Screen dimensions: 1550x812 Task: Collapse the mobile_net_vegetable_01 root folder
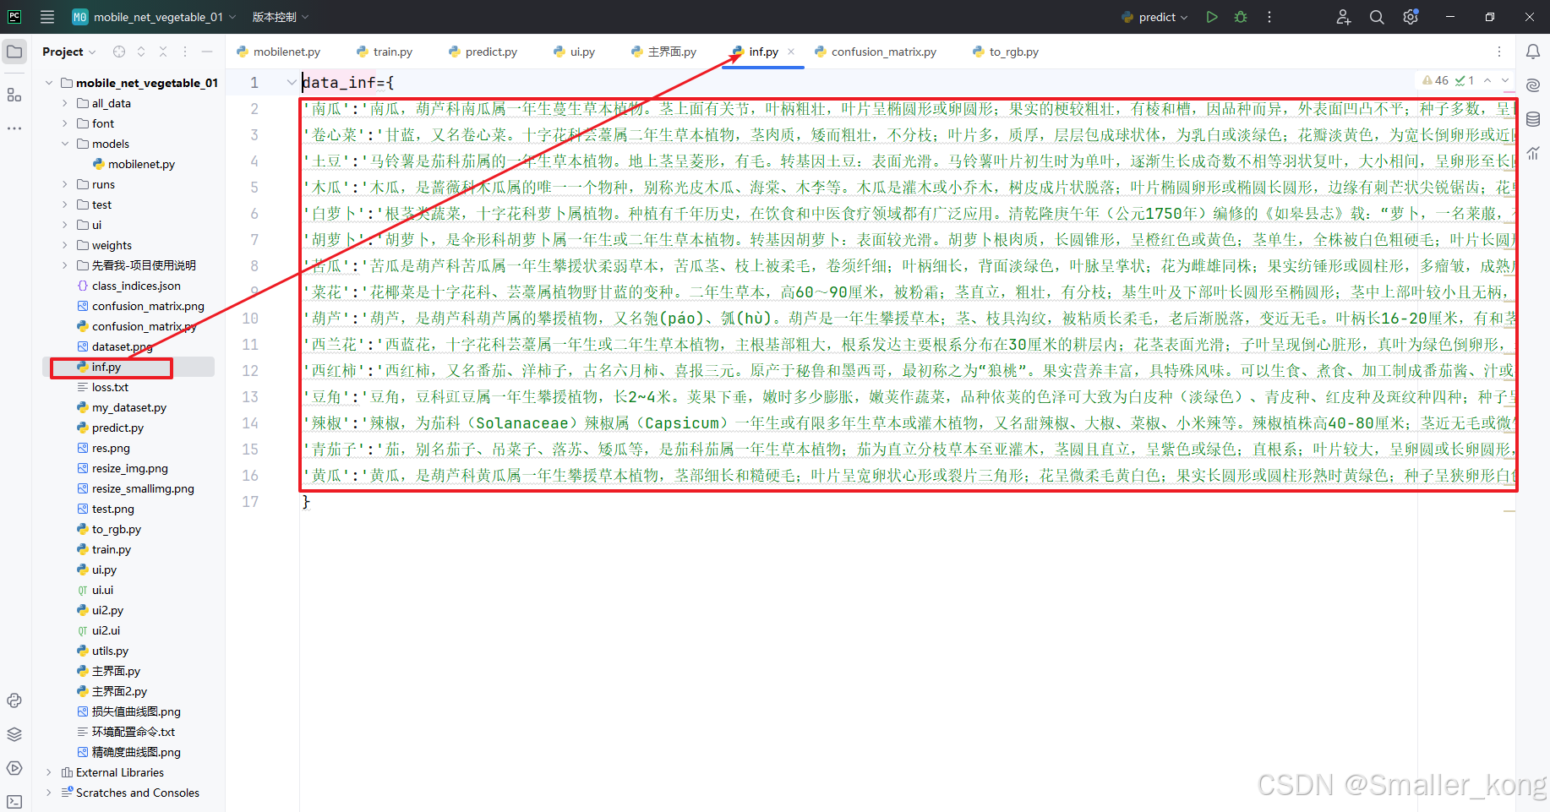click(48, 83)
